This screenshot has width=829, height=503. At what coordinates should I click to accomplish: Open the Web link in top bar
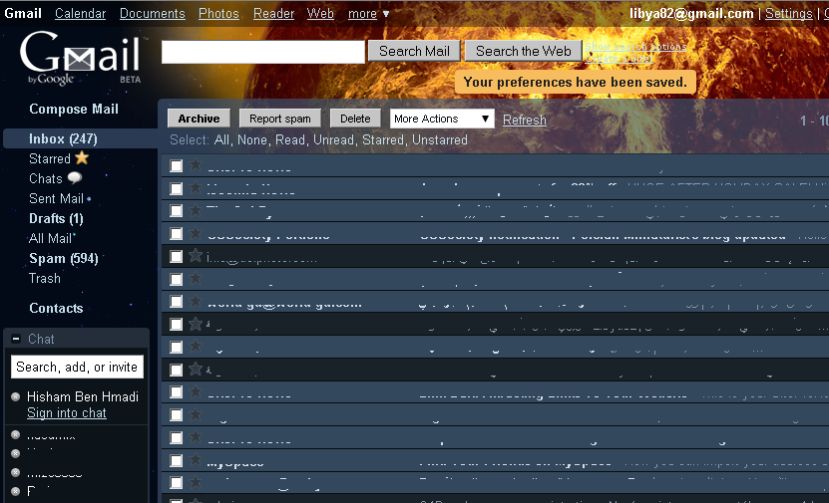tap(320, 14)
